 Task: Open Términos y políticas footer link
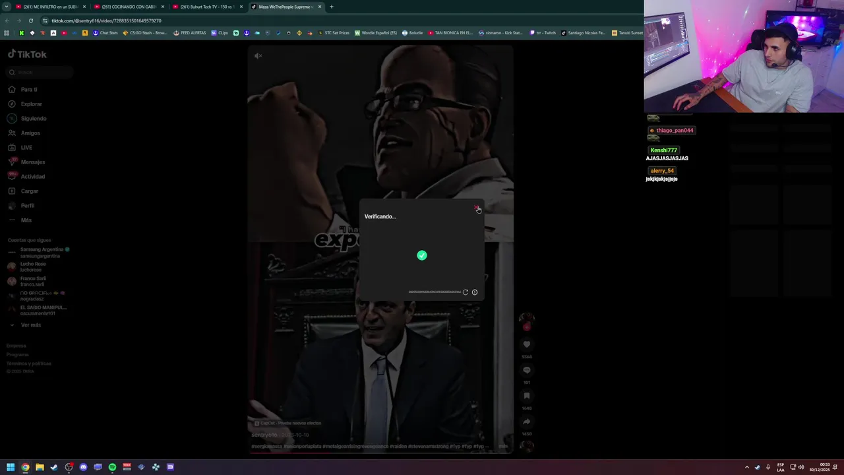point(28,364)
